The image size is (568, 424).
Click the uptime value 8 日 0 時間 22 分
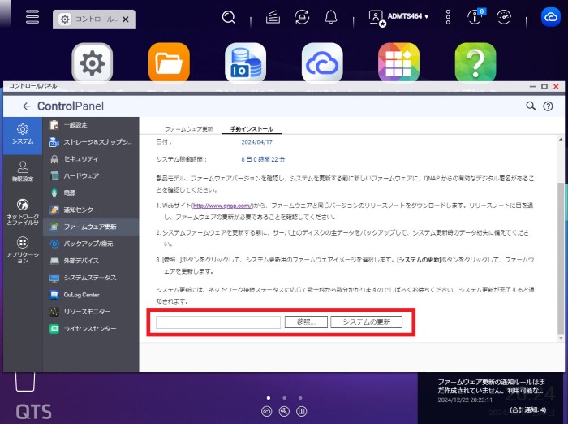(263, 159)
